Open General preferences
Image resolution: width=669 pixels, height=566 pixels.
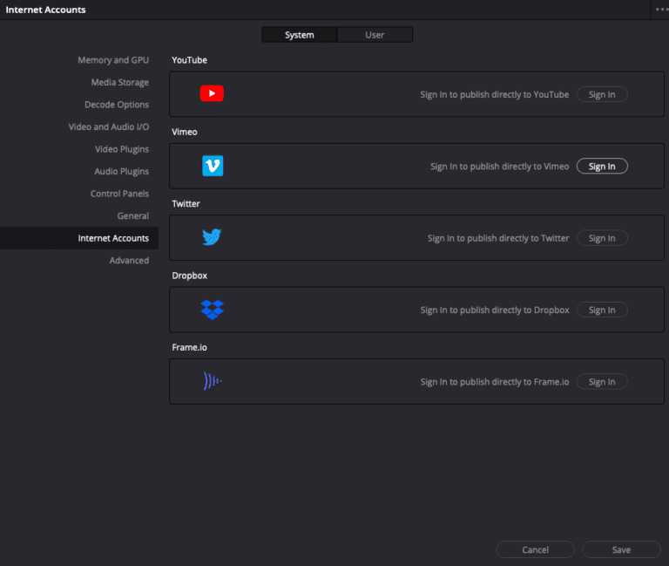[133, 215]
